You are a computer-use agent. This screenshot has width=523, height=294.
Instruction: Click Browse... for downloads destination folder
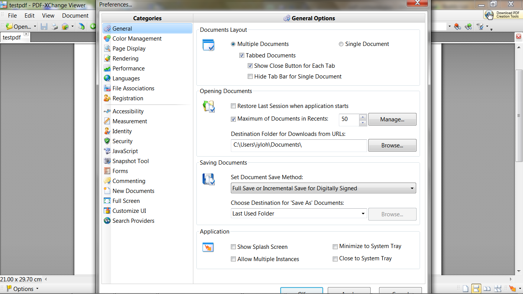pos(392,145)
